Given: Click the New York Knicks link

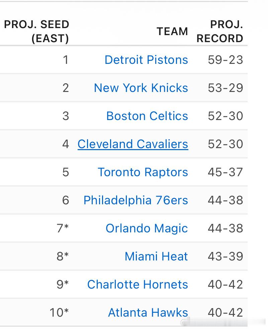Looking at the screenshot, I should (x=141, y=88).
